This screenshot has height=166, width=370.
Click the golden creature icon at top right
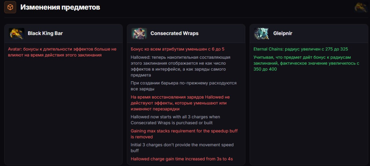tap(361, 7)
